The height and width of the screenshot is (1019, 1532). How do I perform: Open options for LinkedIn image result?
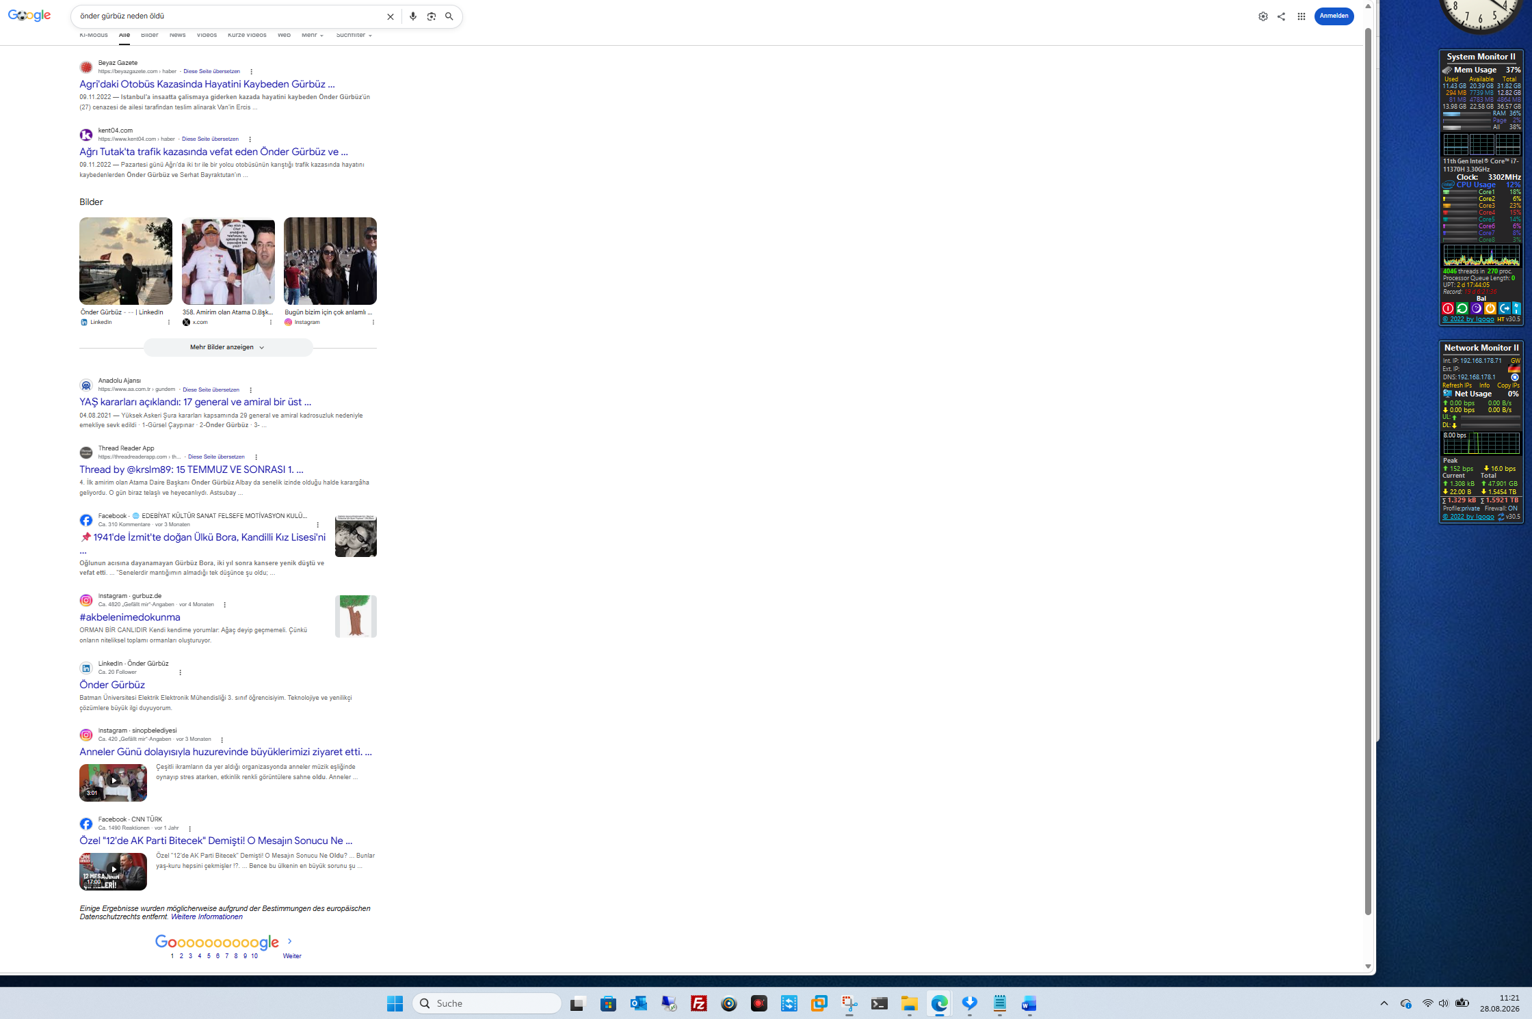coord(169,323)
